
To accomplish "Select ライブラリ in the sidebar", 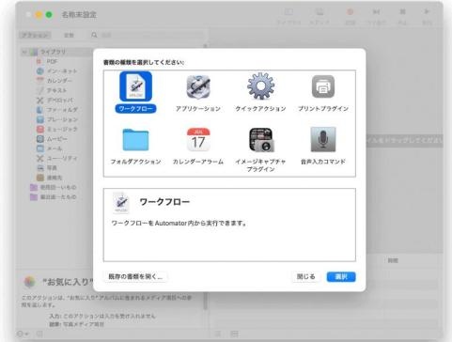I will [53, 52].
